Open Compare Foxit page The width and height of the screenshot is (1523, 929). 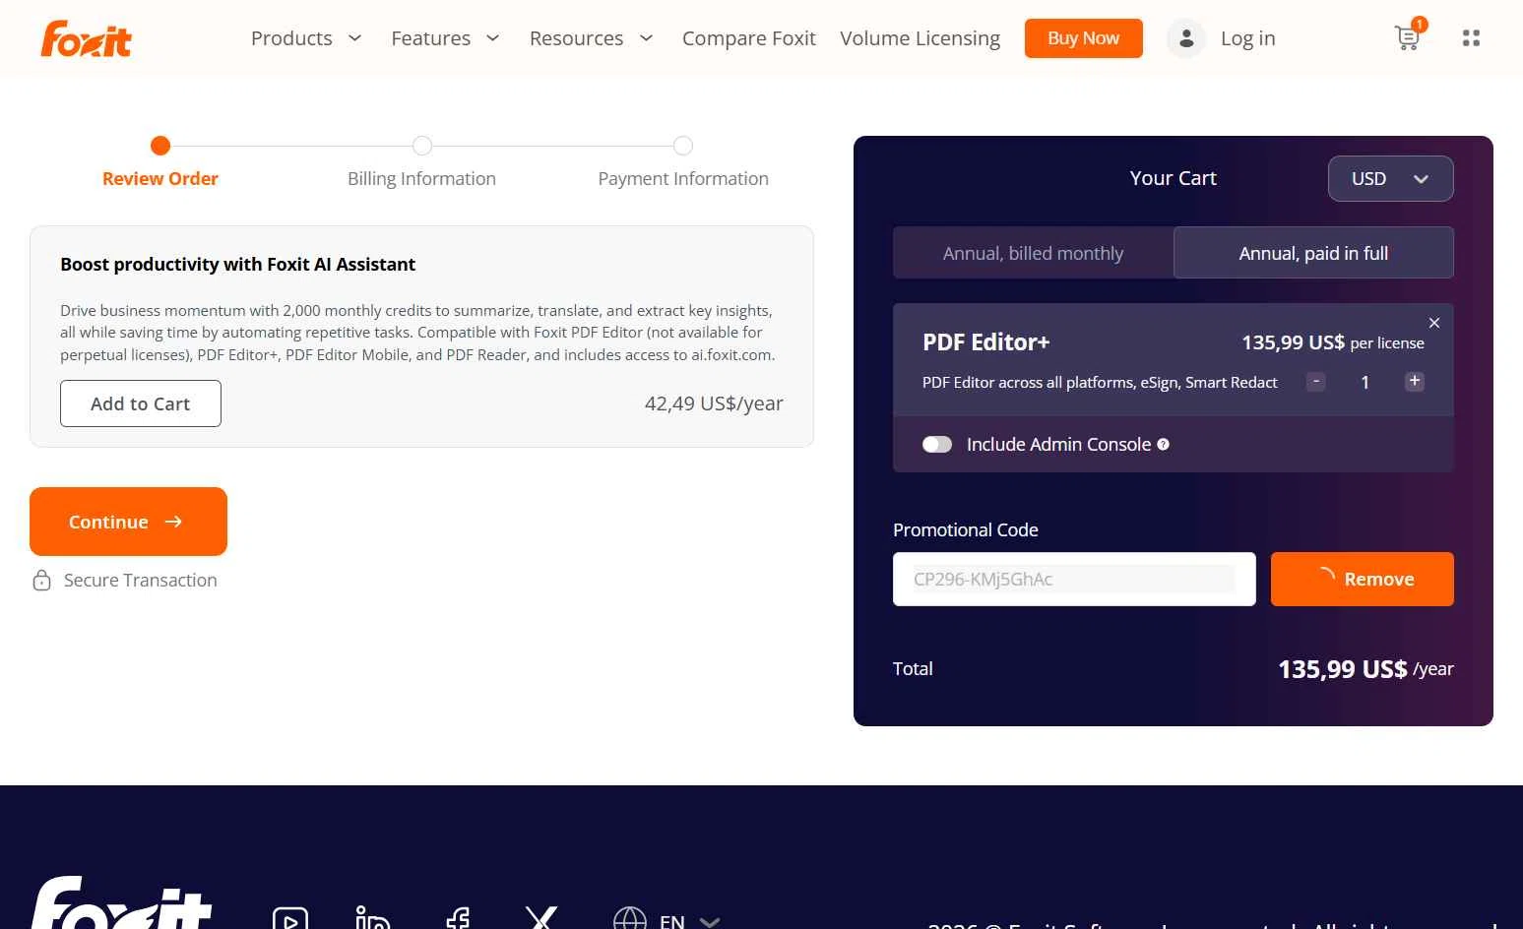pyautogui.click(x=748, y=38)
